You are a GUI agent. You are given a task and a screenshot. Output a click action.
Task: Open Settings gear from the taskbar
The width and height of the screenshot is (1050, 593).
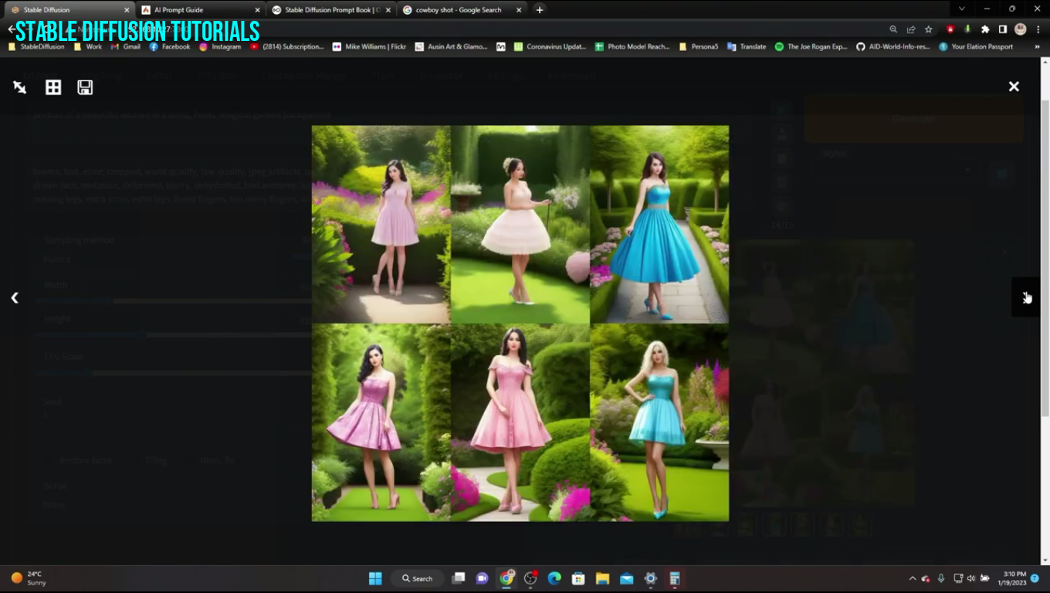pos(650,578)
